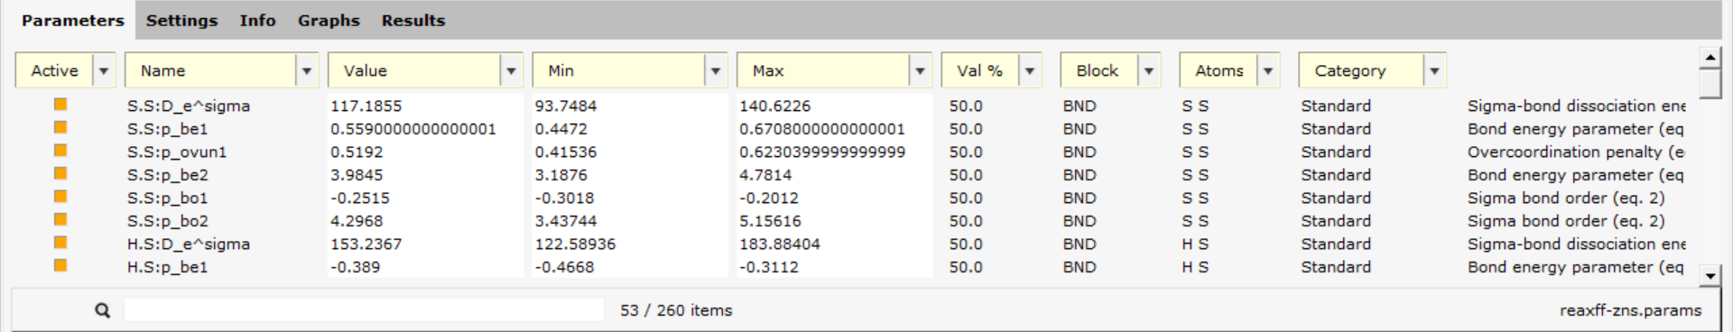The height and width of the screenshot is (332, 1733).
Task: Open the Category column filter dropdown
Action: pyautogui.click(x=1434, y=70)
